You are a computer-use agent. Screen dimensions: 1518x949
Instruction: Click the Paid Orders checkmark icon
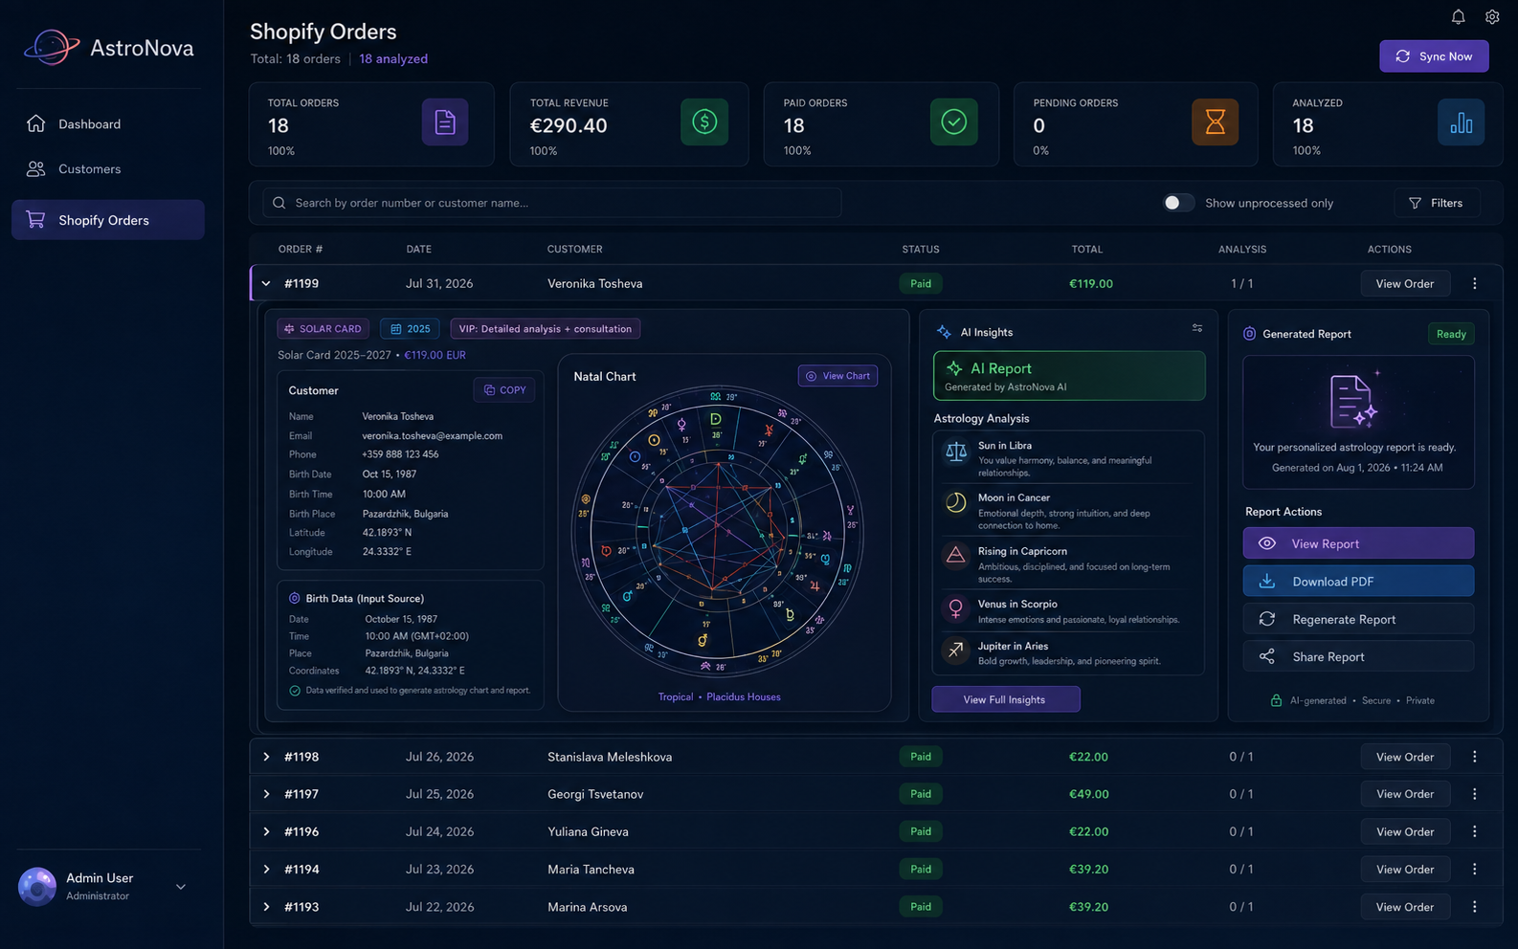tap(953, 122)
